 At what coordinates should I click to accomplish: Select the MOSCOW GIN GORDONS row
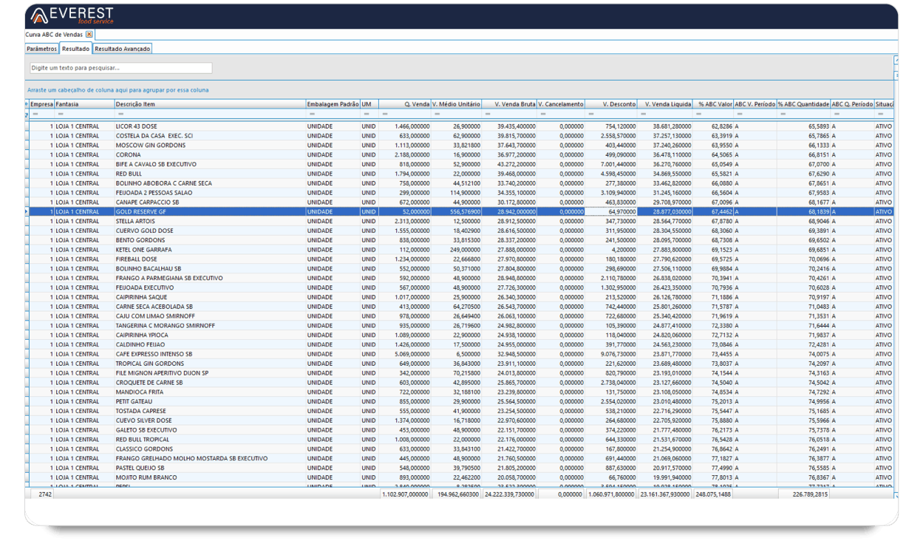[461, 146]
